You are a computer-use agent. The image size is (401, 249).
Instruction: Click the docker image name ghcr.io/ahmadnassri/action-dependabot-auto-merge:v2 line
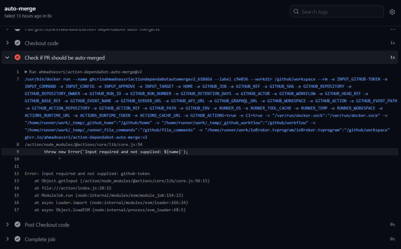pos(86,137)
